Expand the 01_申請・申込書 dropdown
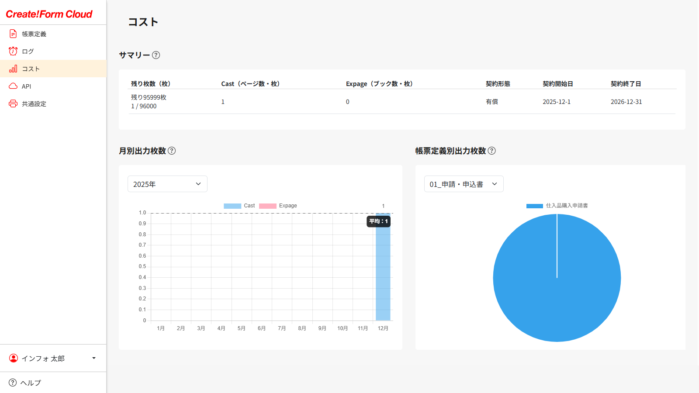 (x=464, y=184)
